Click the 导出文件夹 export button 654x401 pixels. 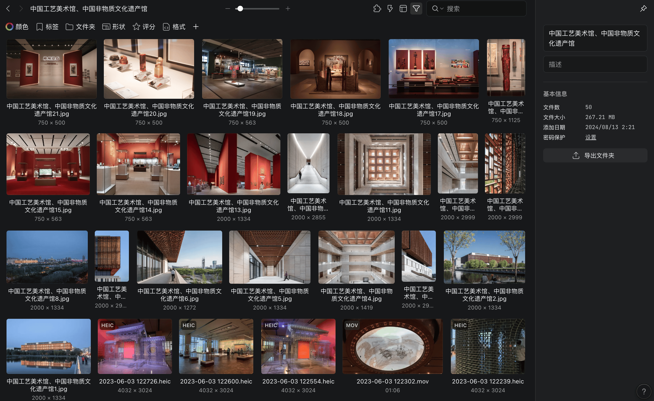point(595,155)
